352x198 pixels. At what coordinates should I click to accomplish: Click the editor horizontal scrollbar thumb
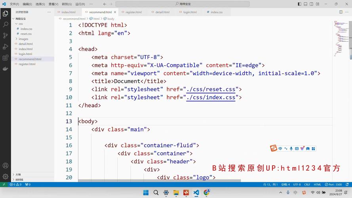point(160,181)
